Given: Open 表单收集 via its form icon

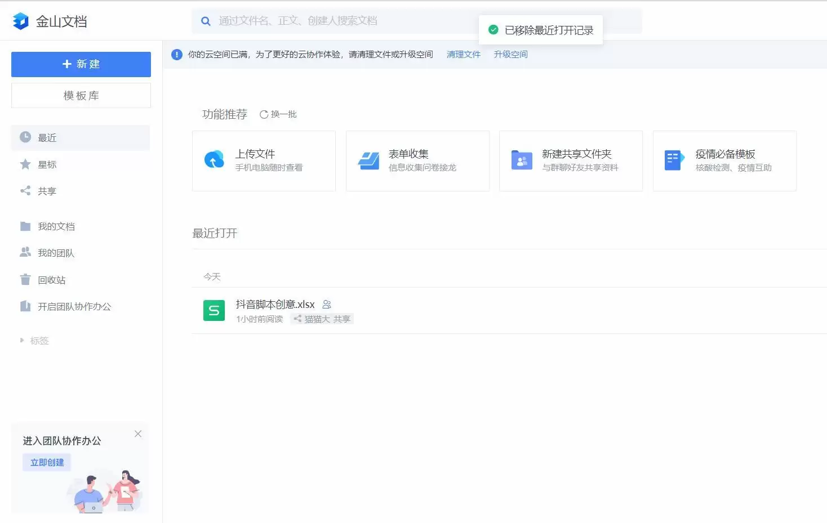Looking at the screenshot, I should [x=368, y=160].
